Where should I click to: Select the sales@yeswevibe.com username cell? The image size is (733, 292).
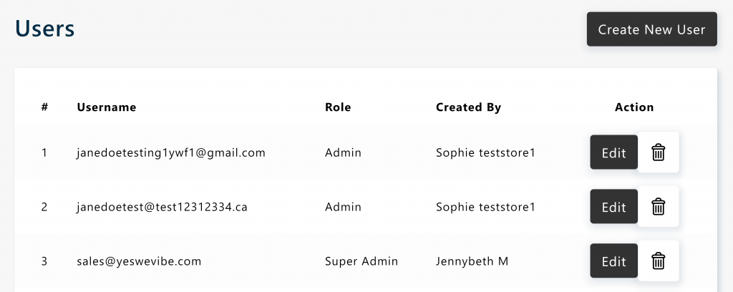[x=139, y=261]
